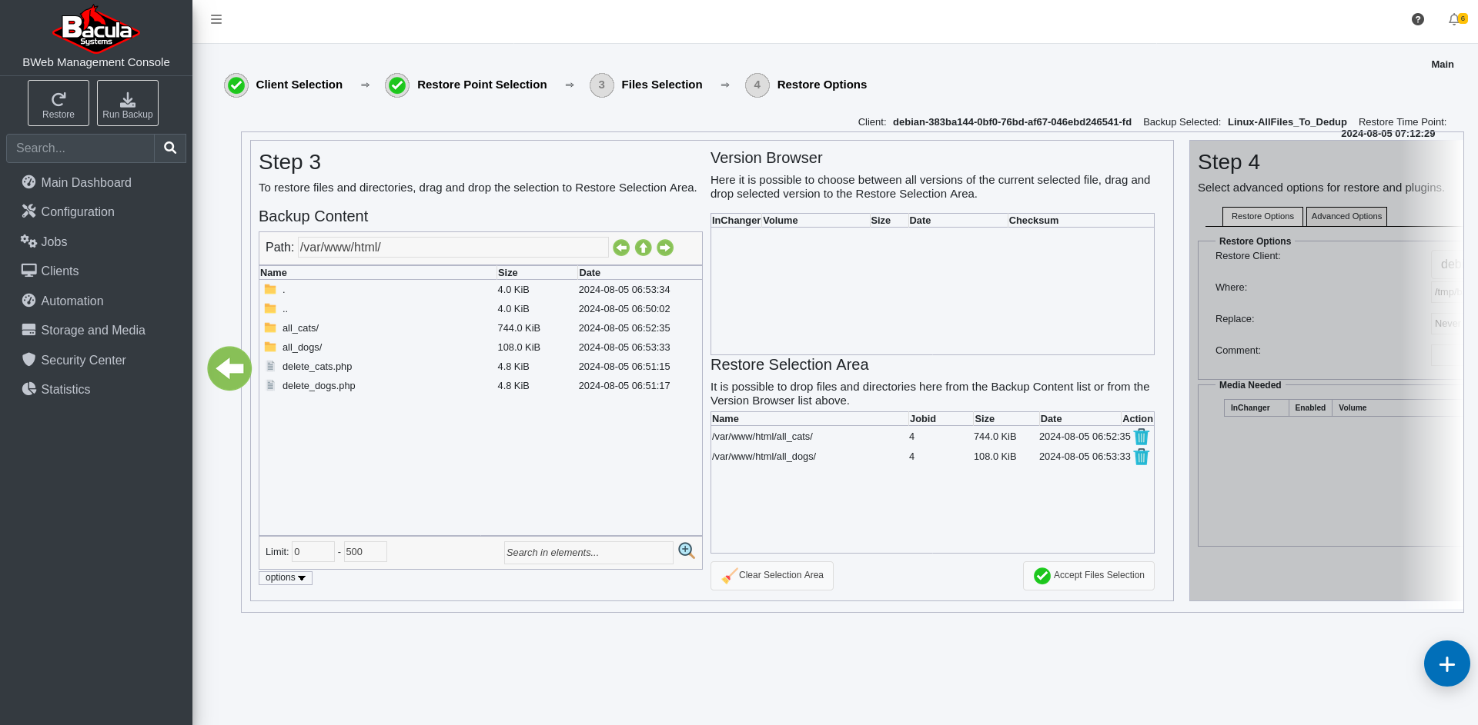Open the Clients menu item
This screenshot has width=1478, height=725.
click(60, 271)
